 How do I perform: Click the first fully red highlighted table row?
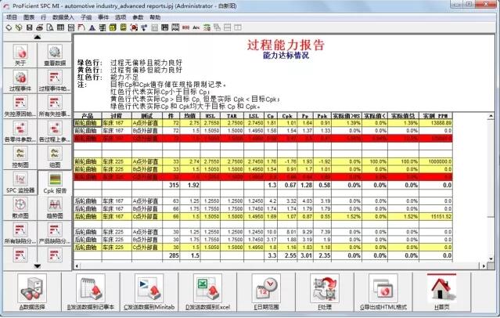point(263,139)
